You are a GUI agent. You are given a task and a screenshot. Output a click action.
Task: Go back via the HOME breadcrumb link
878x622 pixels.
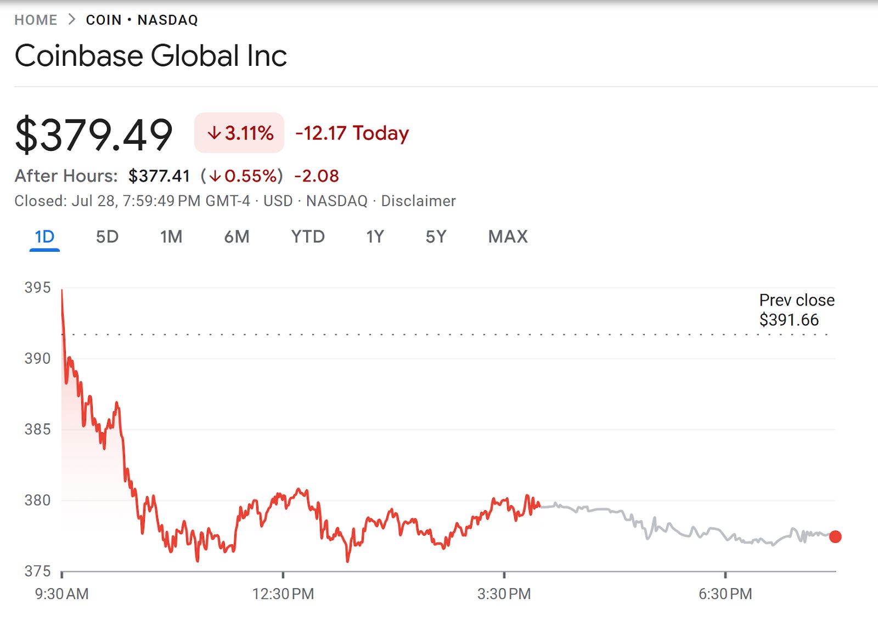tap(36, 19)
